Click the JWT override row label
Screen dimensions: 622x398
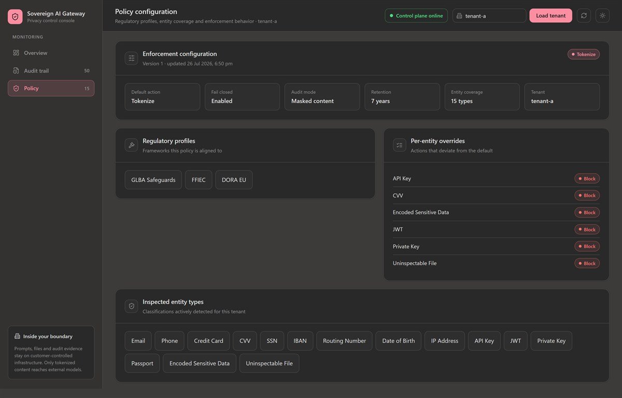click(x=398, y=229)
